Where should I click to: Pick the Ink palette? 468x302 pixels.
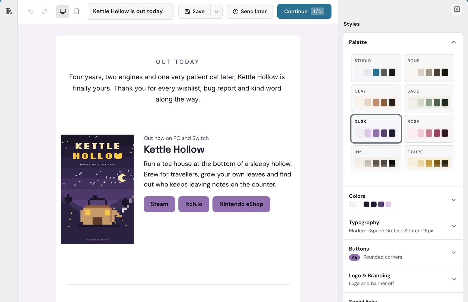tap(376, 159)
